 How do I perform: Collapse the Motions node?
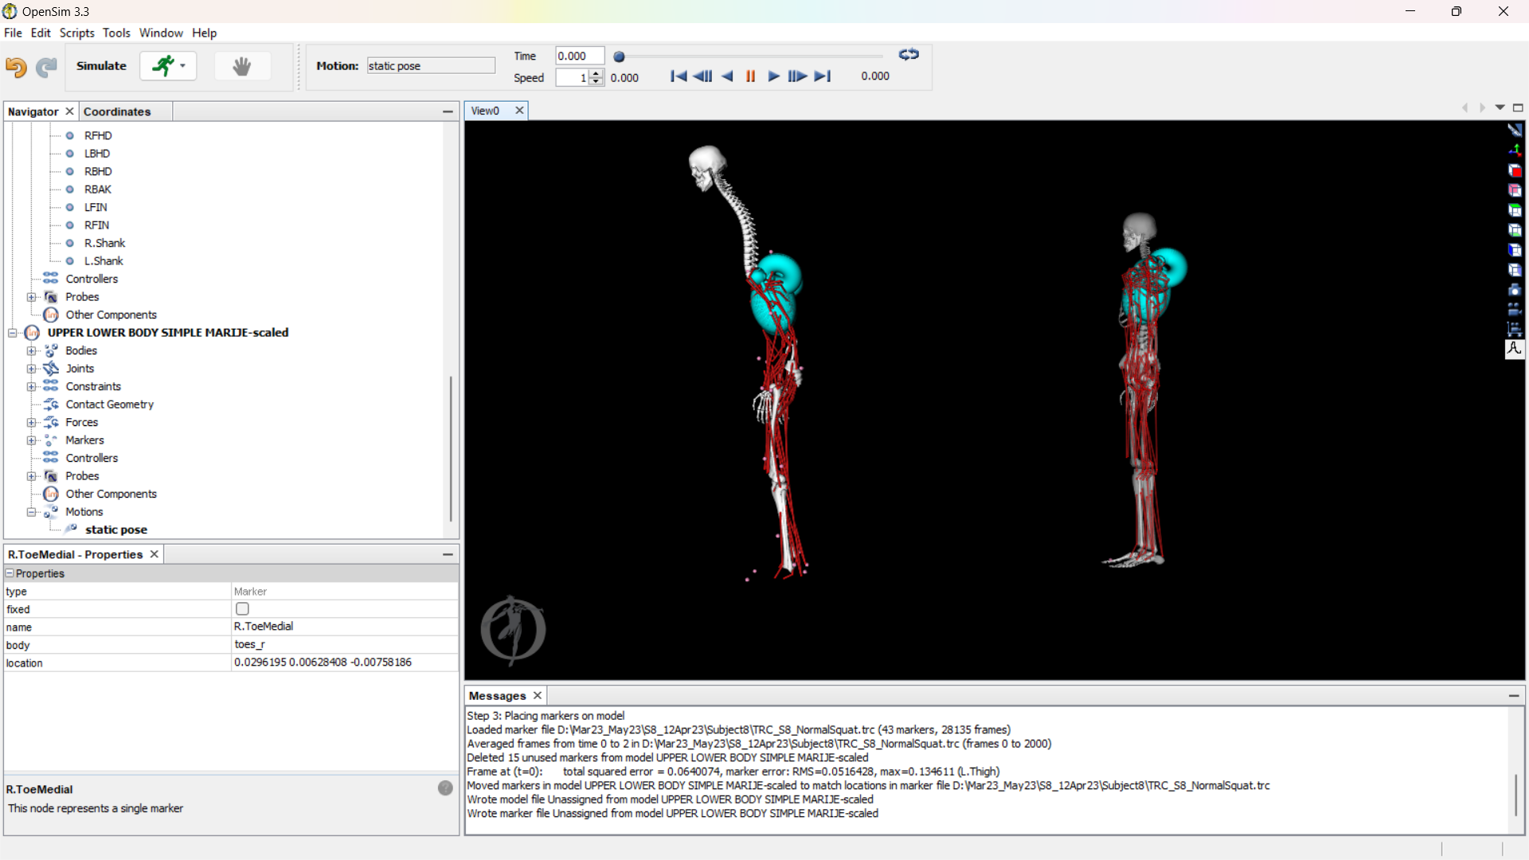coord(31,512)
